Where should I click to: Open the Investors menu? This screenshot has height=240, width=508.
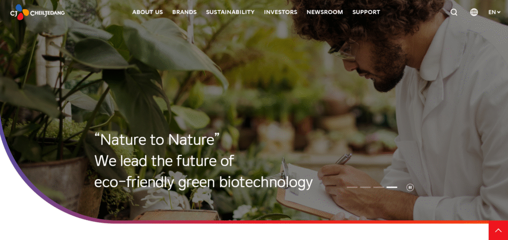[x=281, y=12]
